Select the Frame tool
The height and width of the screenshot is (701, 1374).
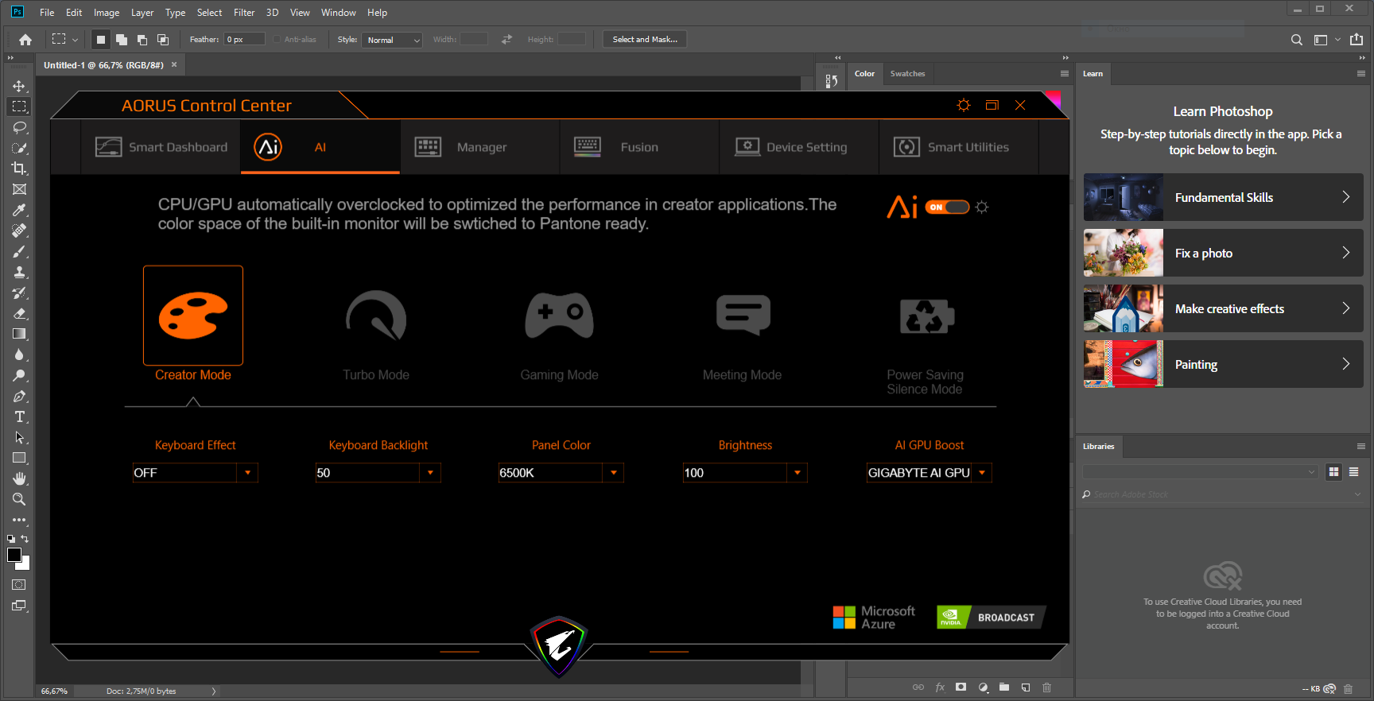click(x=19, y=189)
